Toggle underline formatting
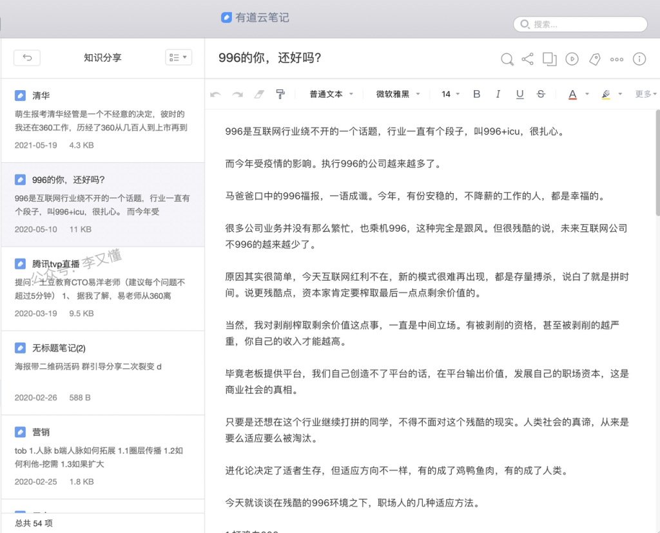The width and height of the screenshot is (660, 533). 520,94
